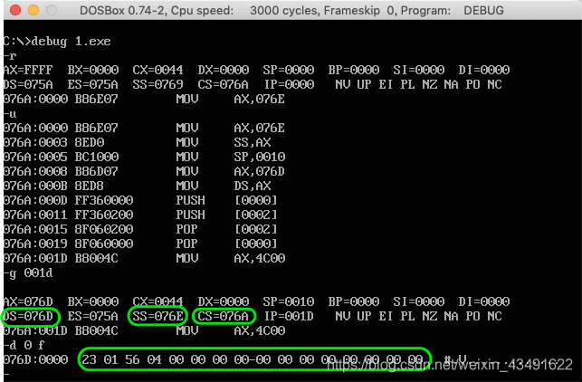This screenshot has height=382, width=582.
Task: Click the byte '04' in memory dump
Action: pyautogui.click(x=154, y=359)
